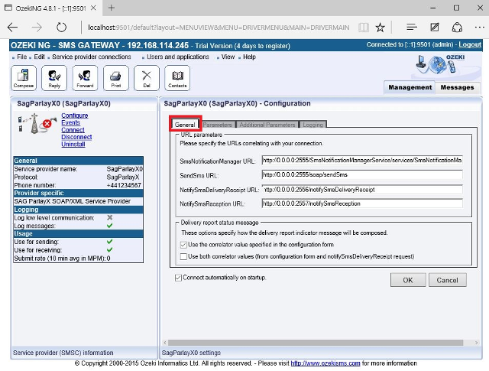
Task: Open a new browser tab
Action: [x=112, y=8]
